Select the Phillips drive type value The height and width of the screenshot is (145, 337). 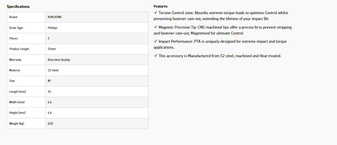click(x=52, y=28)
